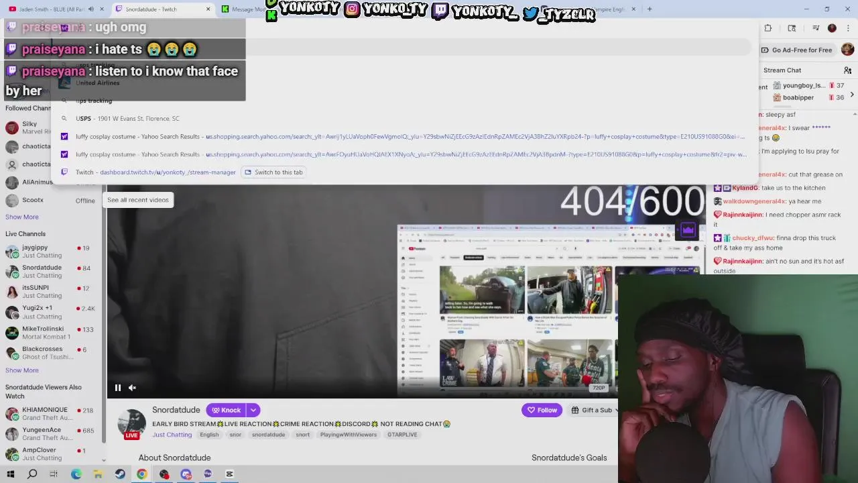858x483 pixels.
Task: Follow Snordatdude channel
Action: 542,410
